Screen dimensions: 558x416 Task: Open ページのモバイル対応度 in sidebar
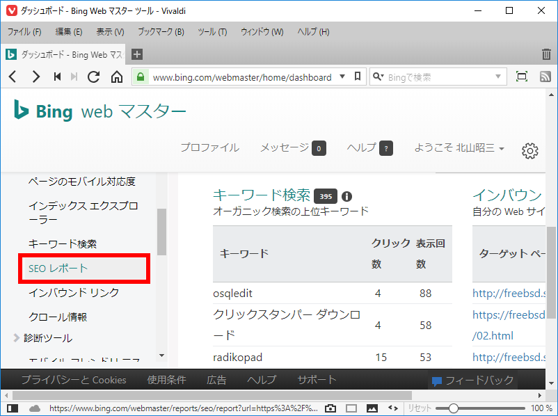[x=82, y=182]
